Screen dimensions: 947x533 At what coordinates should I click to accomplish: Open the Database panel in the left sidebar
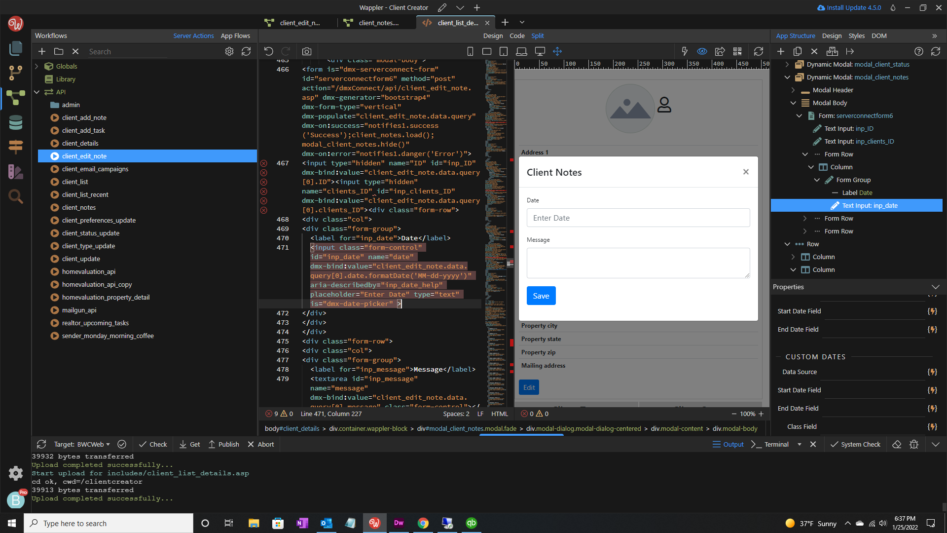click(16, 122)
